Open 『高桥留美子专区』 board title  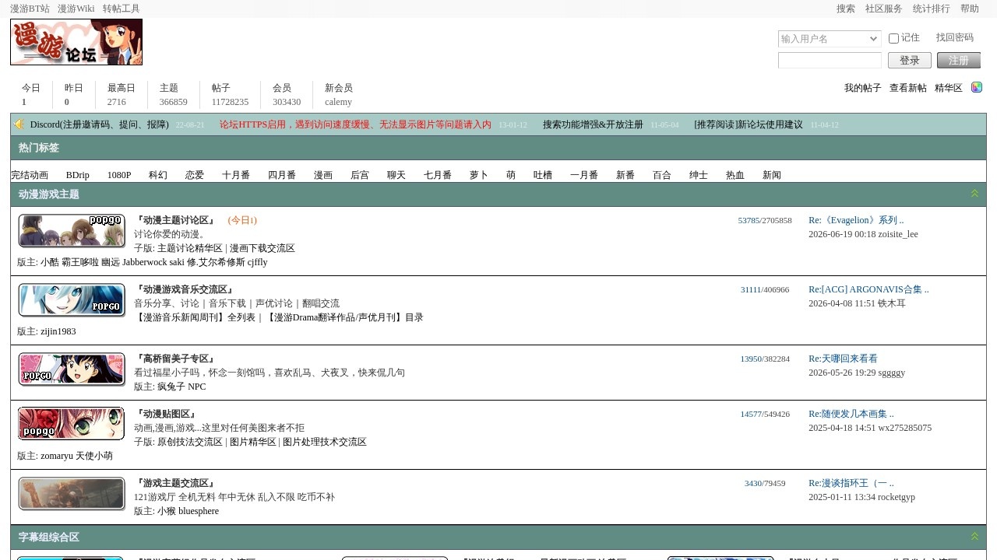(175, 359)
